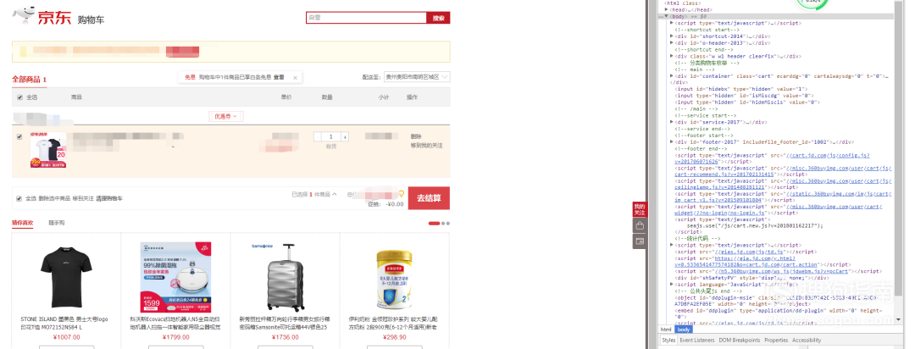This screenshot has height=349, width=915.
Task: Open the t-shirt product thumbnail
Action: pyautogui.click(x=48, y=150)
